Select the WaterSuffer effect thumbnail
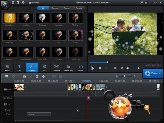The width and height of the screenshot is (164, 123). (x=43, y=52)
